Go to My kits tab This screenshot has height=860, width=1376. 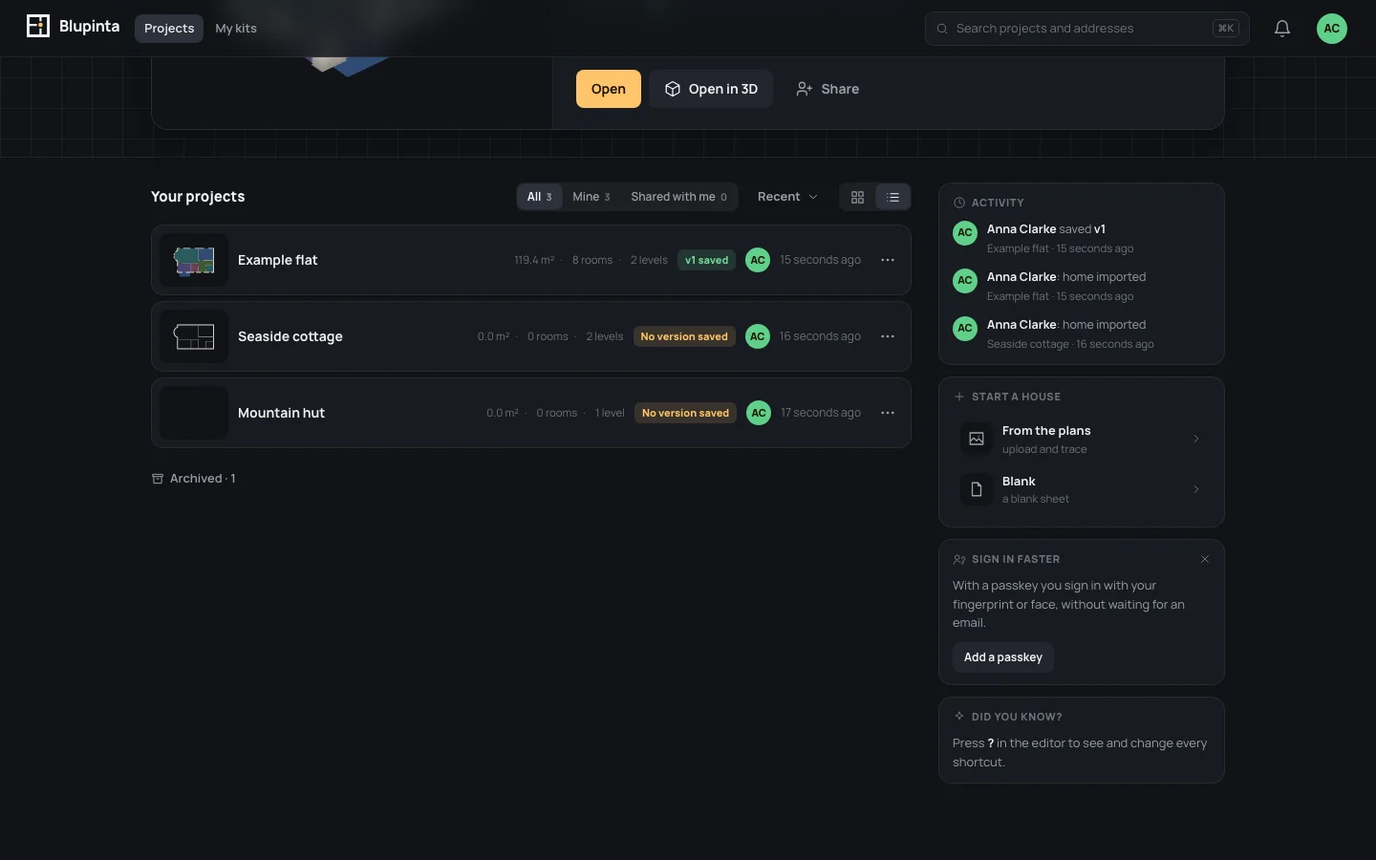[x=236, y=29]
